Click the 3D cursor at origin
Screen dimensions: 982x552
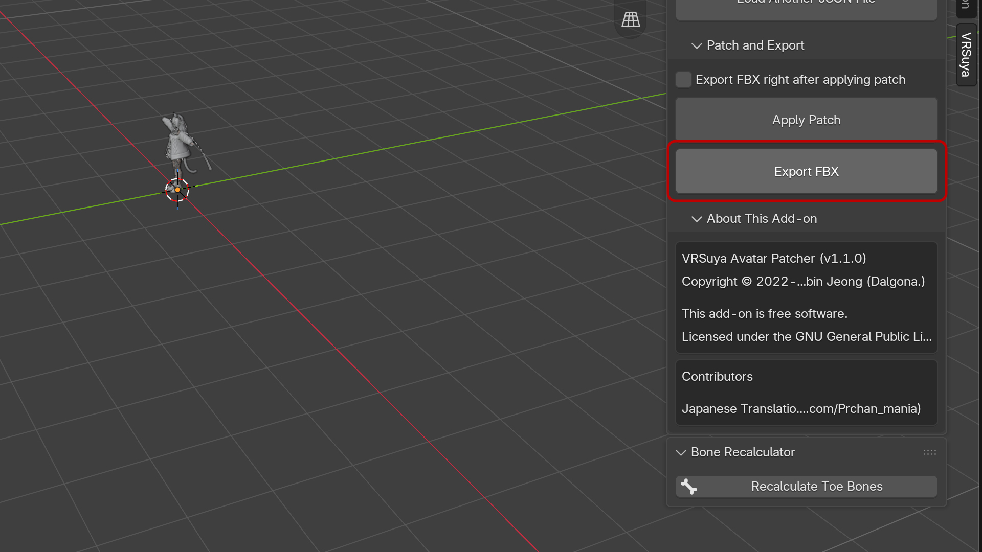click(177, 190)
